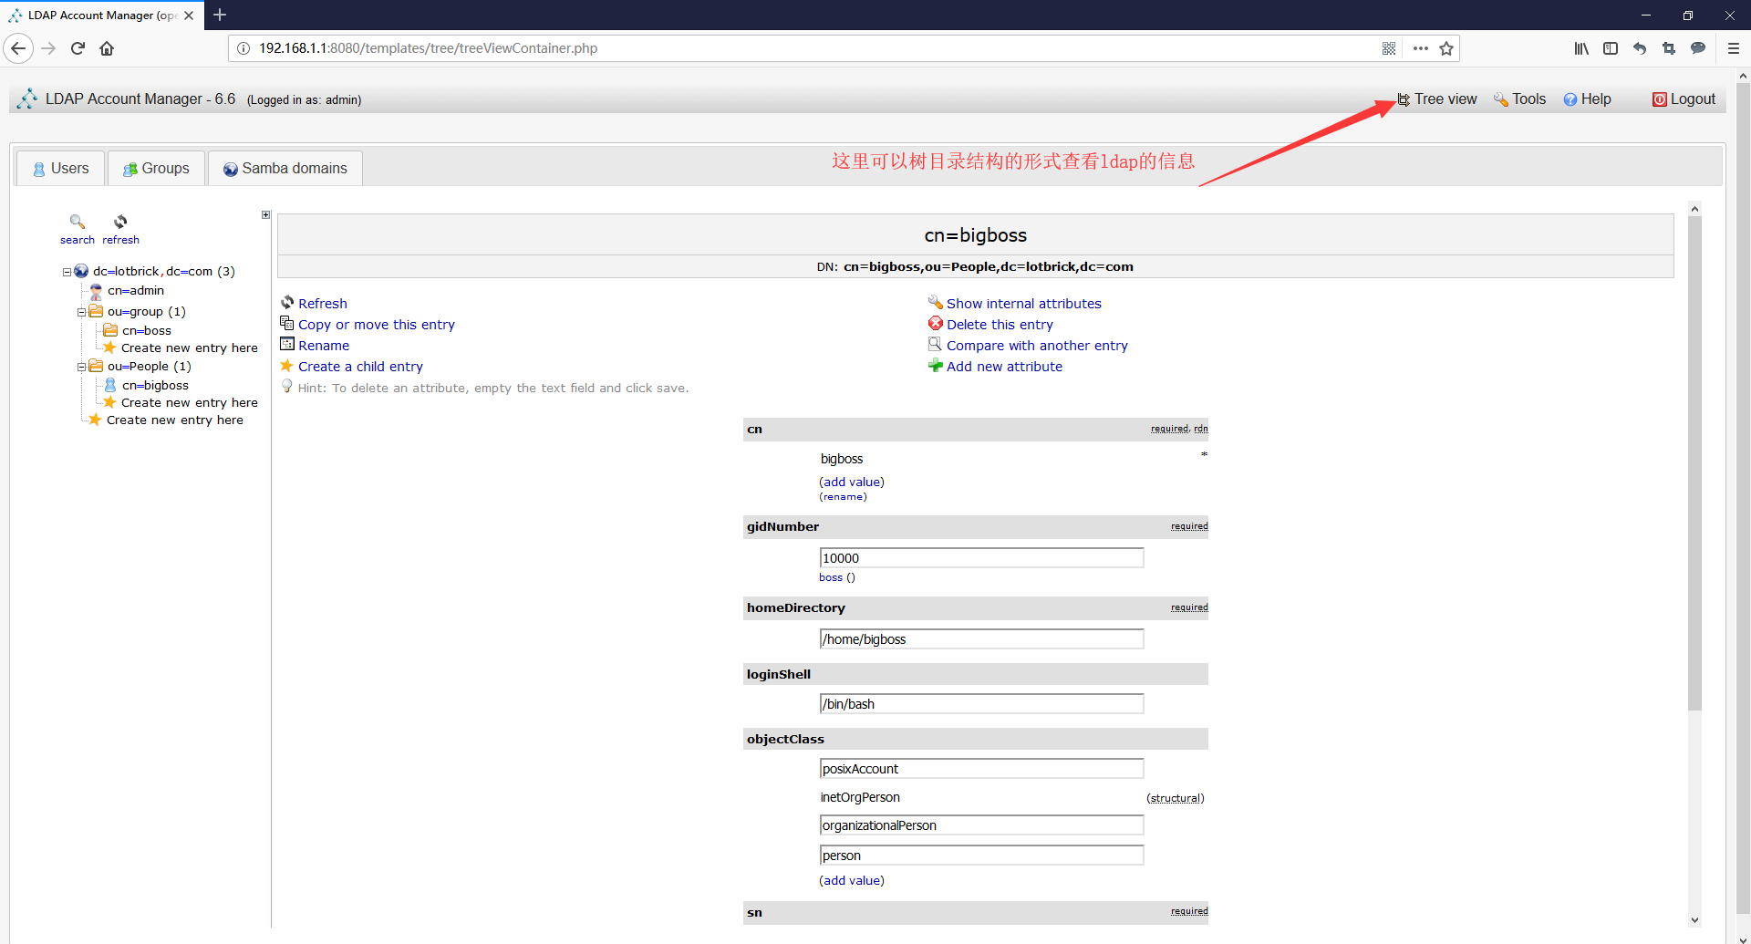The height and width of the screenshot is (944, 1751).
Task: Click the magnifier icon for Compare with another entry
Action: tap(935, 344)
